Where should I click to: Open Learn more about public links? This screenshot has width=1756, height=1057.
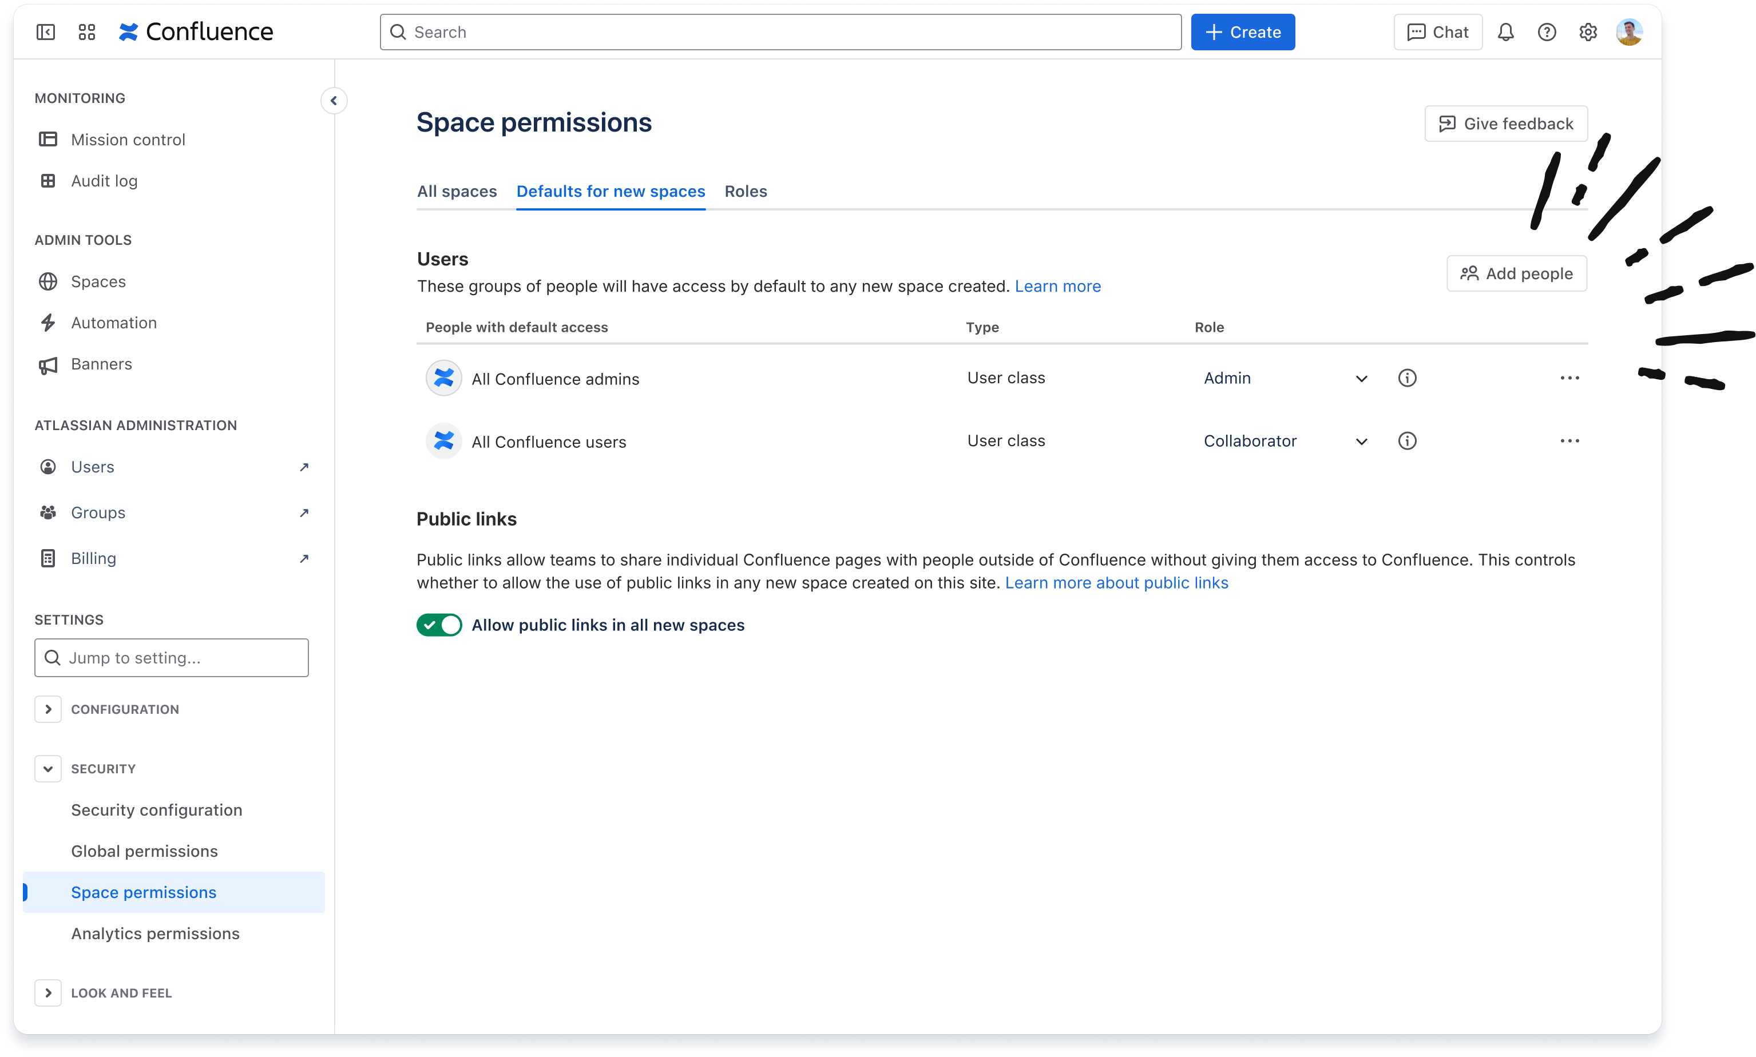1116,582
